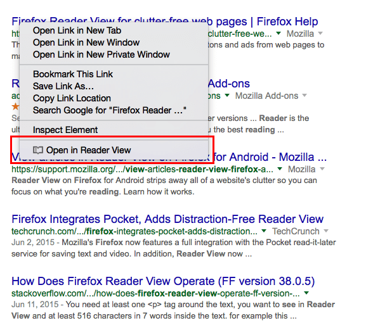Screen dimensions: 373x330
Task: Choose Save Link As…
Action: (63, 86)
